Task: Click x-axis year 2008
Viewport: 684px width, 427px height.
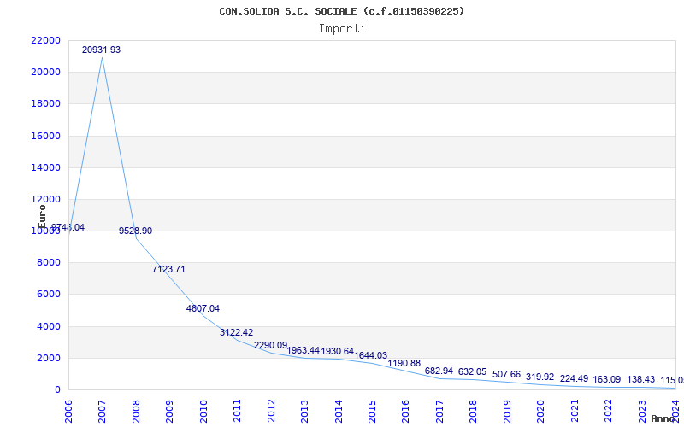Action: click(x=136, y=411)
